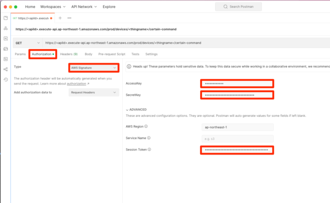
Task: Switch to the Pre-request Script tab
Action: (x=112, y=54)
